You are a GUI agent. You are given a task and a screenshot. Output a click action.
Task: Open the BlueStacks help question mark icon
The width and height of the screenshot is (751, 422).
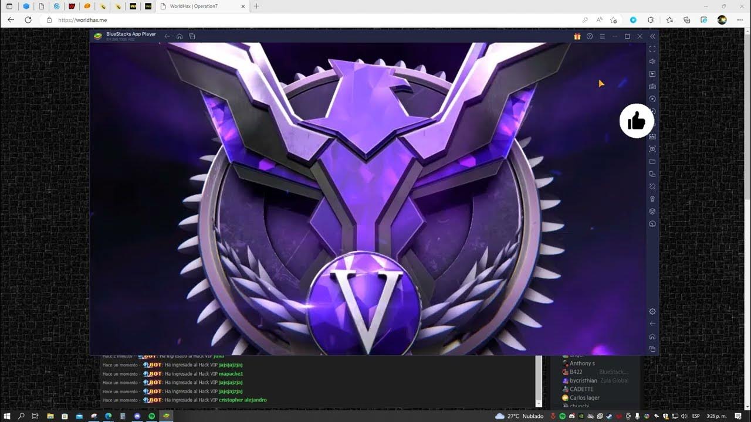pos(590,36)
